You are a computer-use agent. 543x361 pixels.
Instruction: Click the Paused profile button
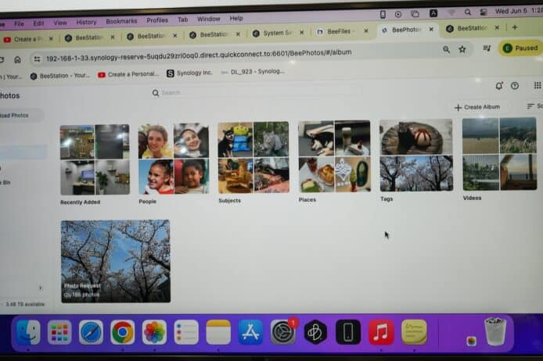pos(520,48)
